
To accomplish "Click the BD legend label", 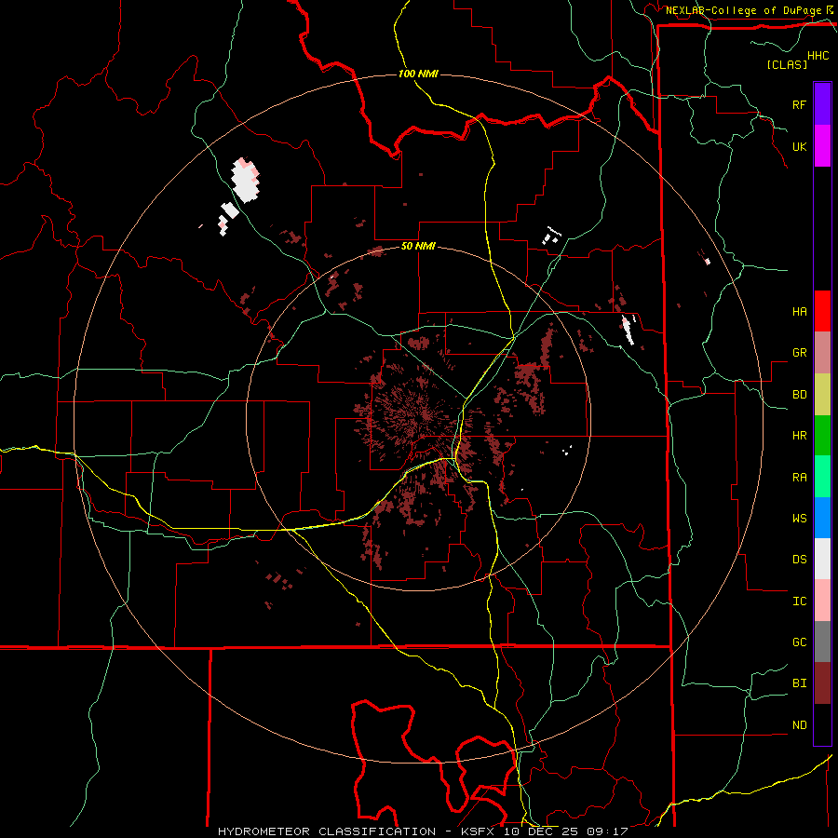I will 799,395.
